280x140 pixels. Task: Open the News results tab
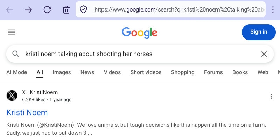click(87, 72)
